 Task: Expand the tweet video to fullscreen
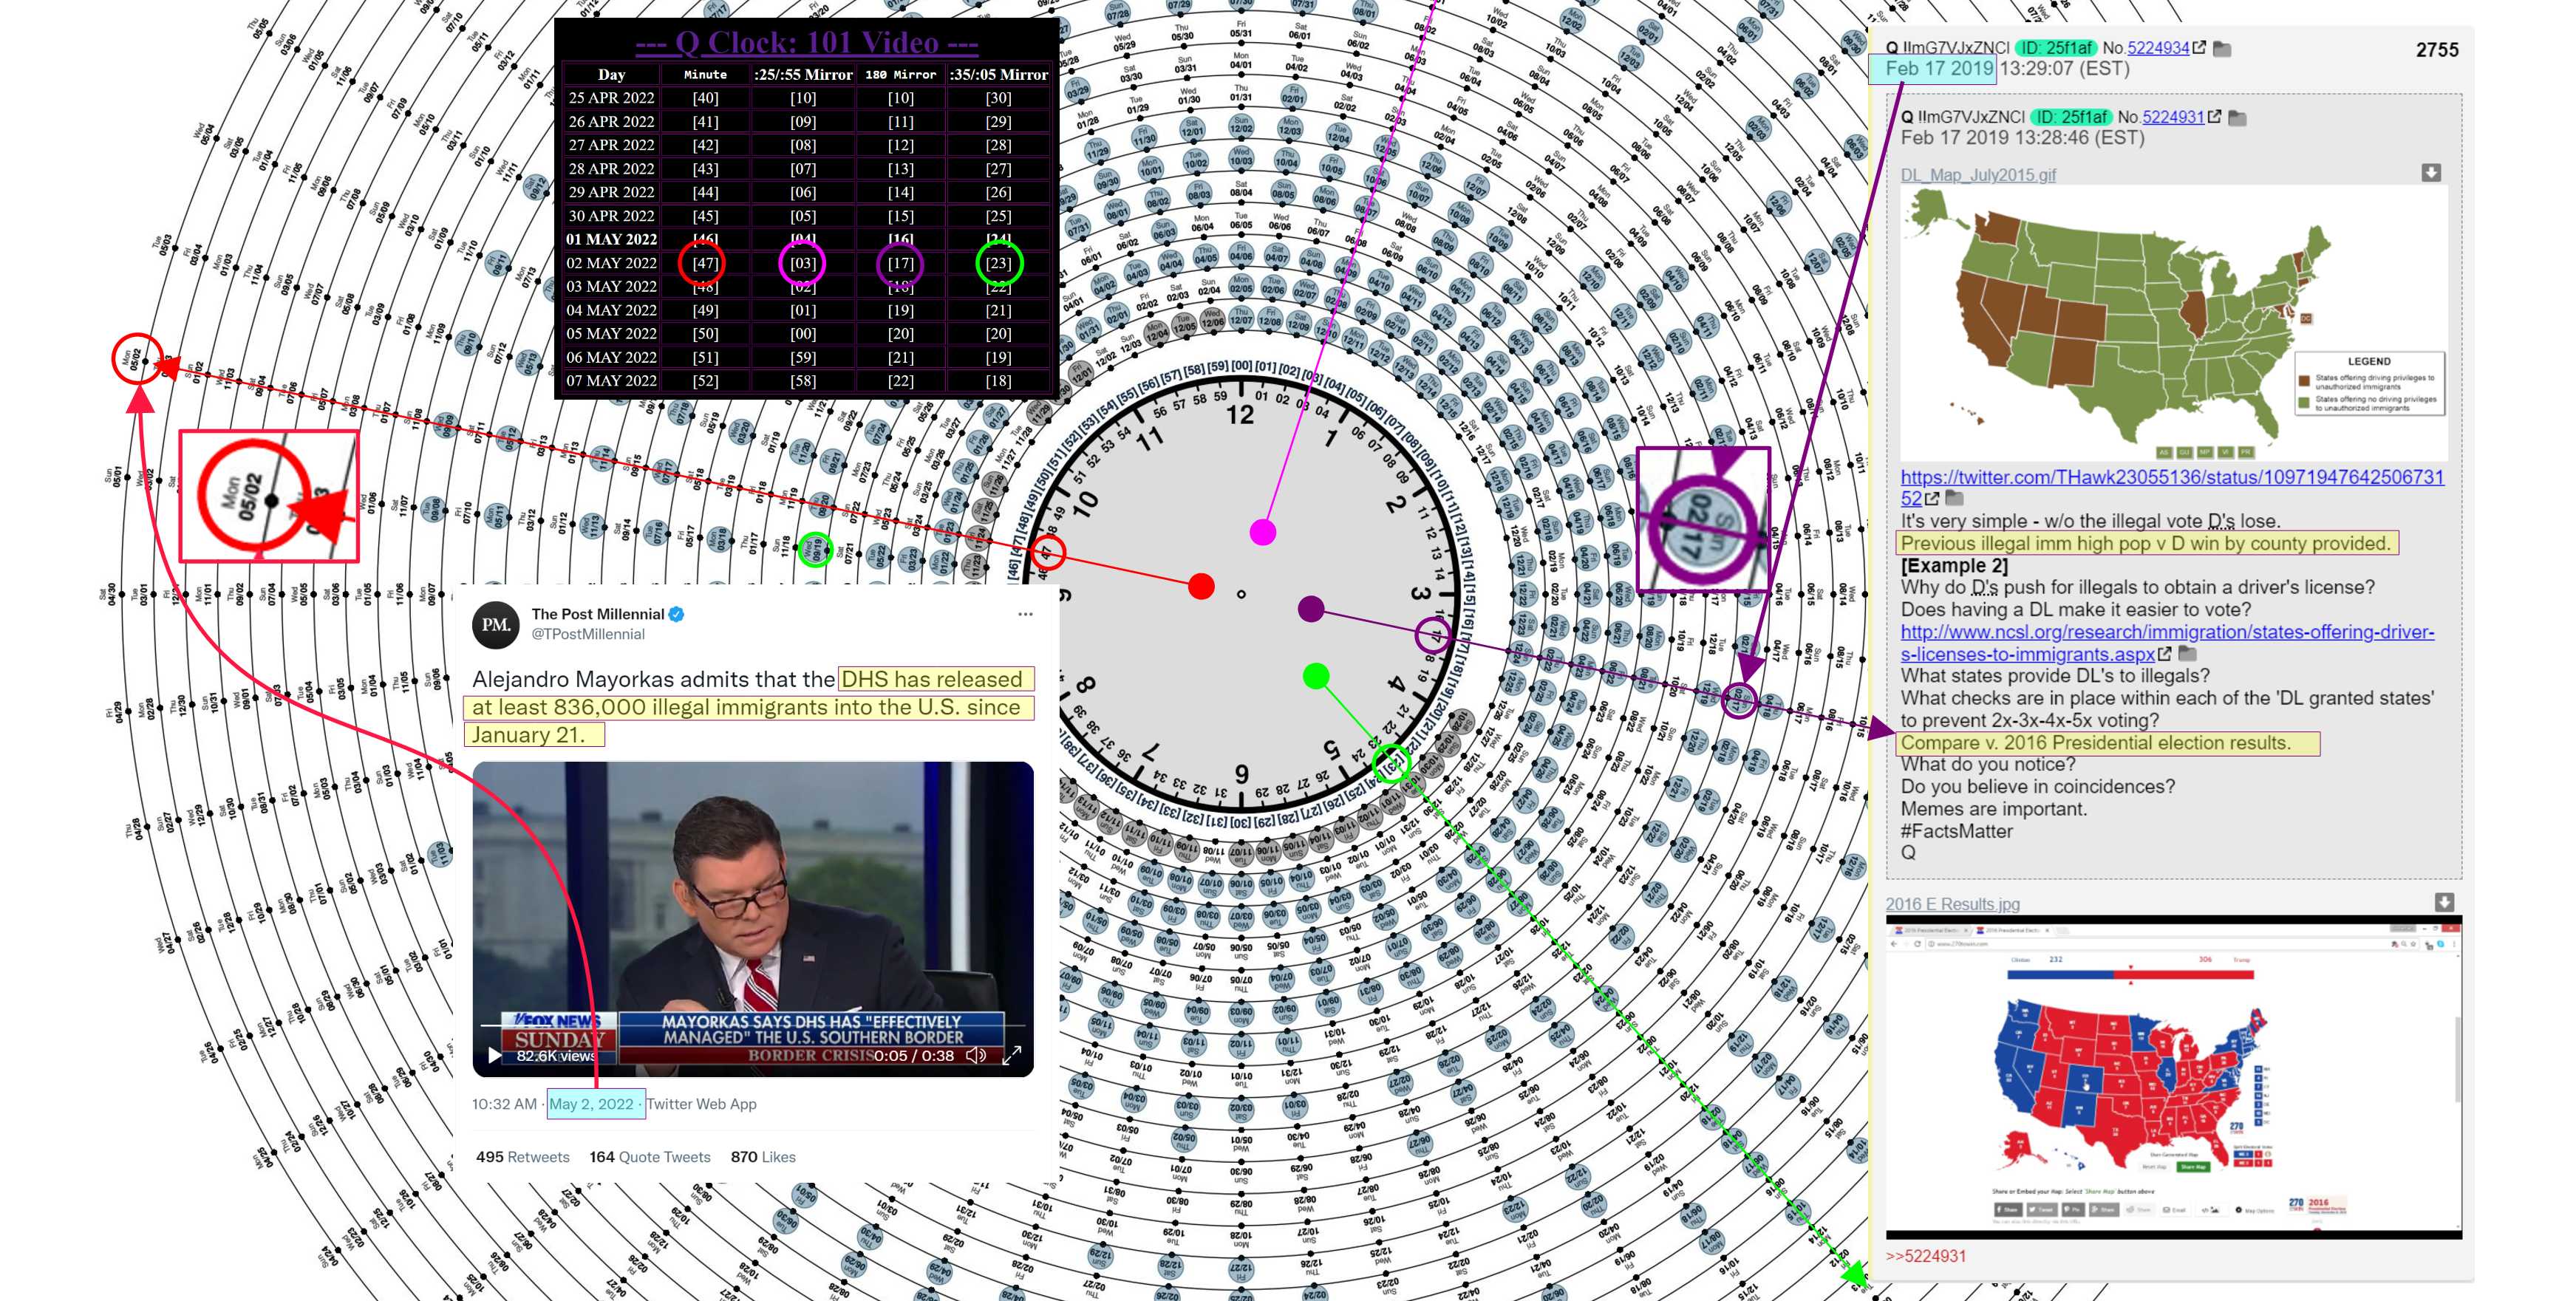[x=1012, y=1054]
